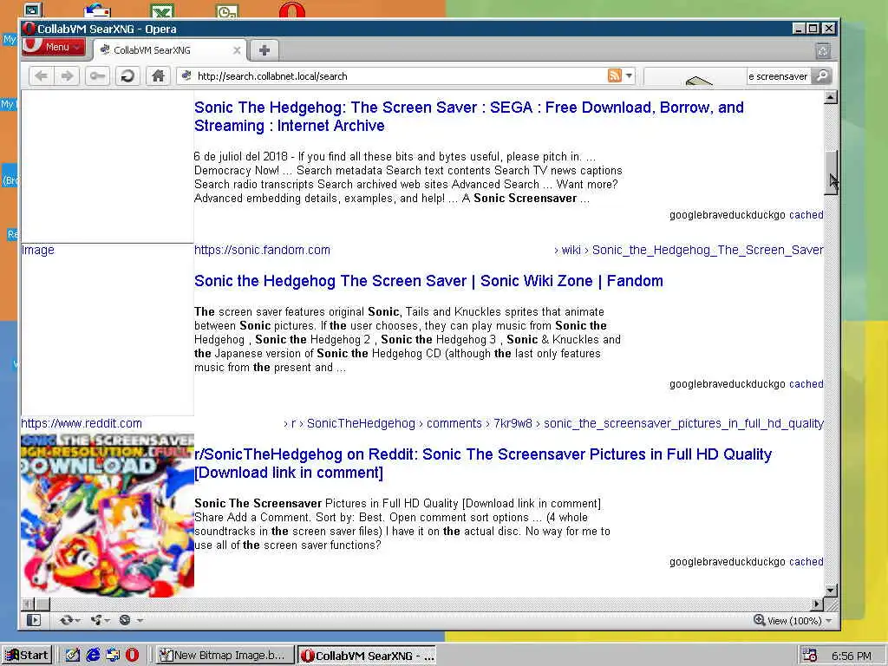Screen dimensions: 888x666
Task: Toggle the panels button in the status bar
Action: (x=34, y=620)
